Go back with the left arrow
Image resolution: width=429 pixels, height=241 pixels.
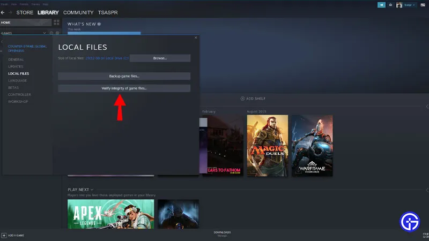tap(3, 12)
